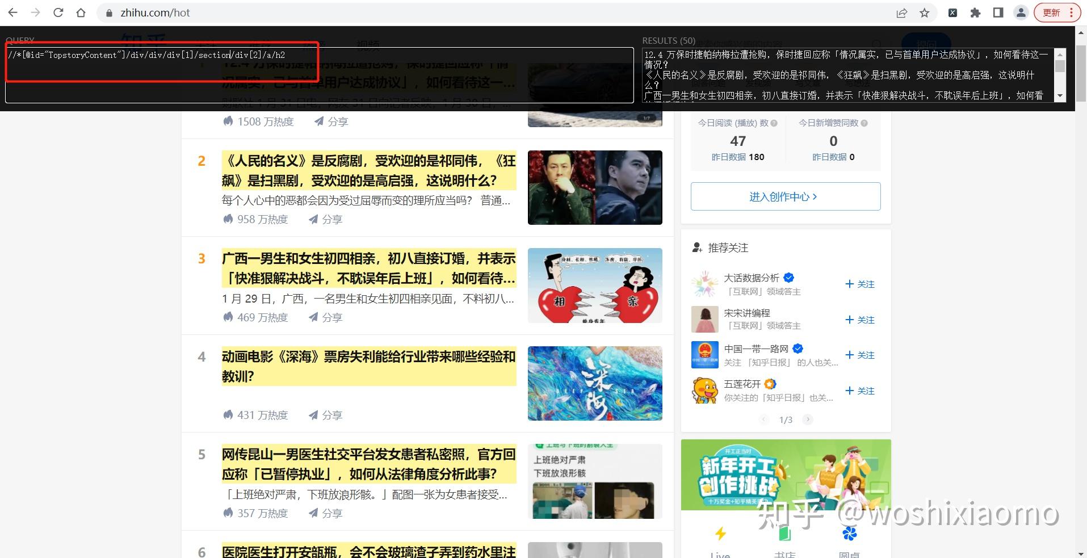Click the page reload icon
1087x558 pixels.
pyautogui.click(x=58, y=12)
